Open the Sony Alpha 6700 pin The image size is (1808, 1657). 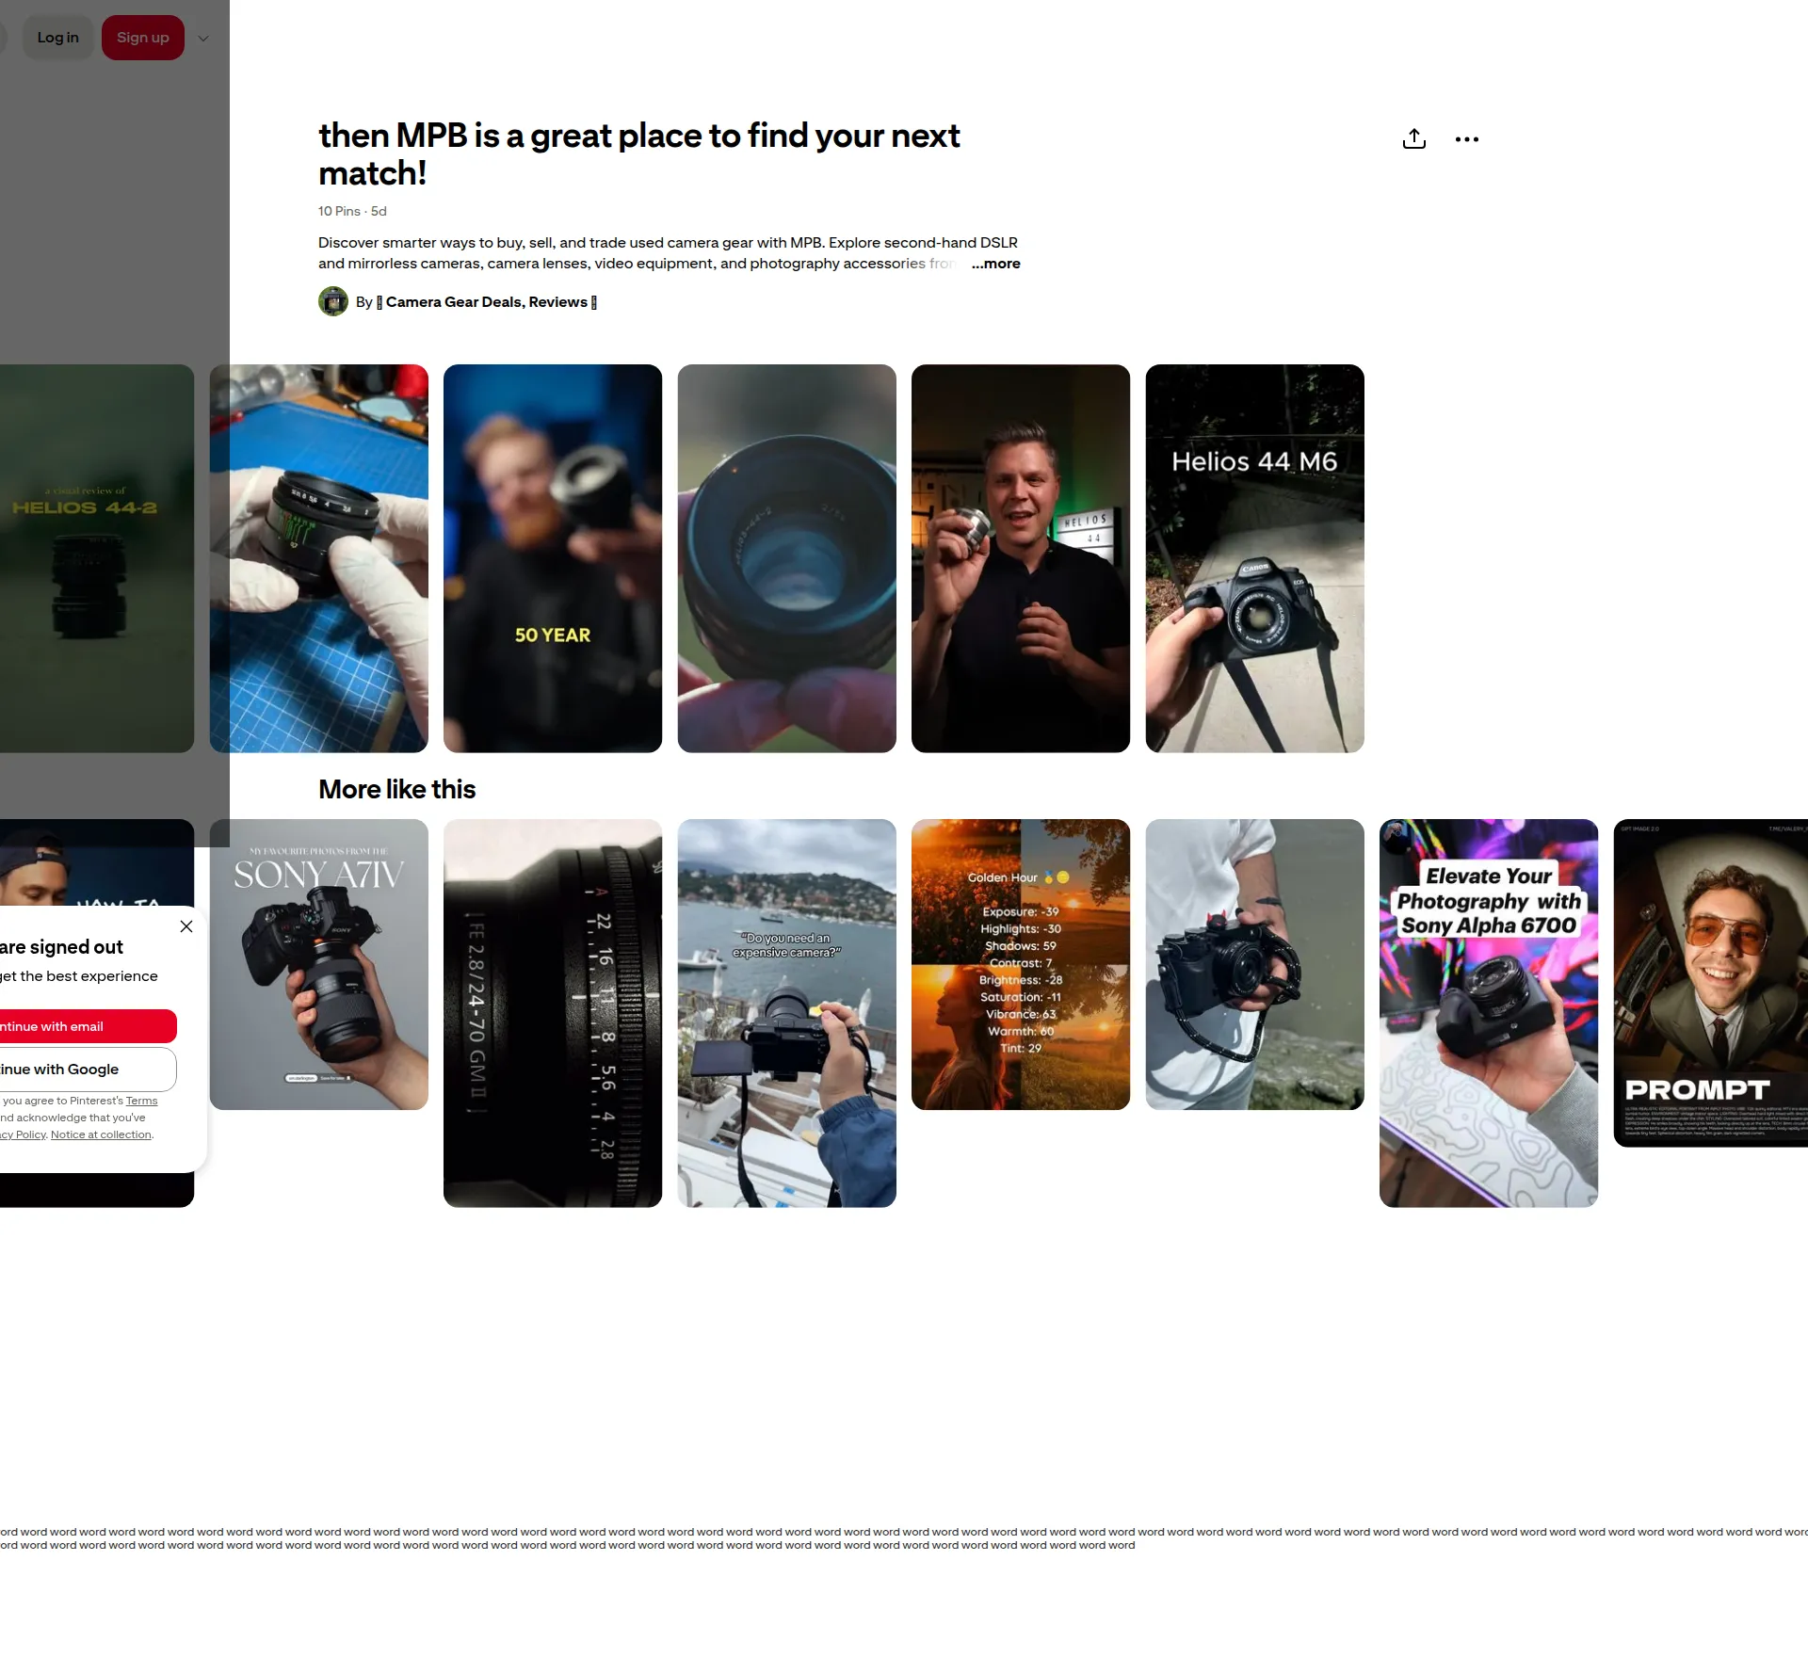tap(1489, 1013)
